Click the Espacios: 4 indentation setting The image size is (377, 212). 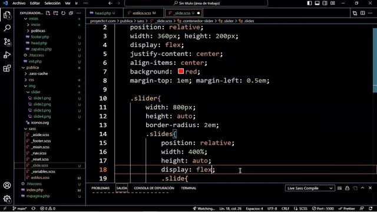point(254,208)
